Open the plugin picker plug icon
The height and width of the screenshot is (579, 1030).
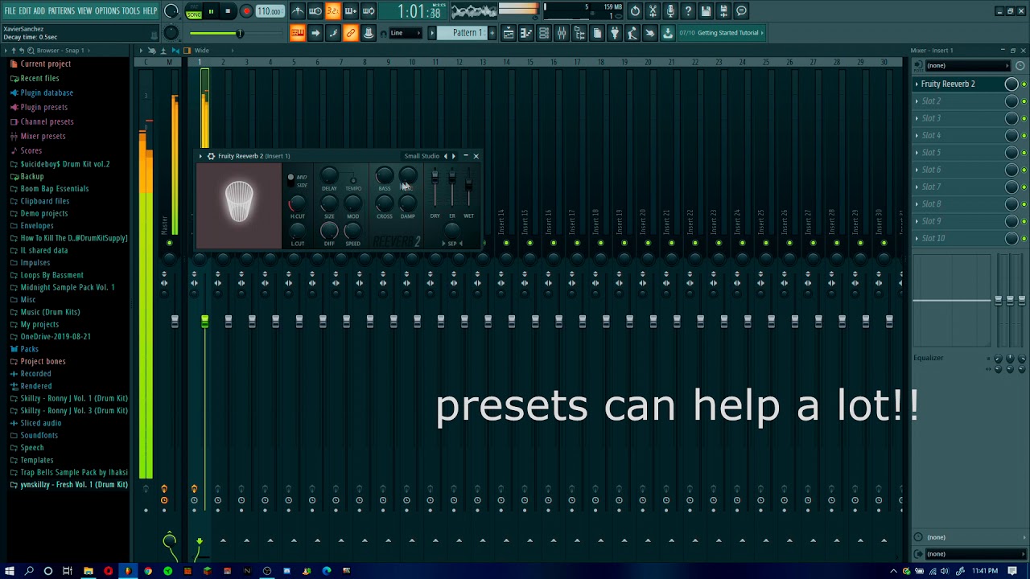[x=615, y=33]
